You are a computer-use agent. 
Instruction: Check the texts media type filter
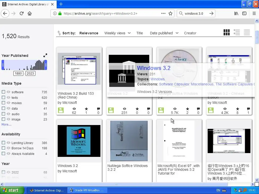point(3,97)
